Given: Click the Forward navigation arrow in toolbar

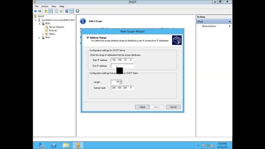Looking at the screenshot, I should 40,11.
